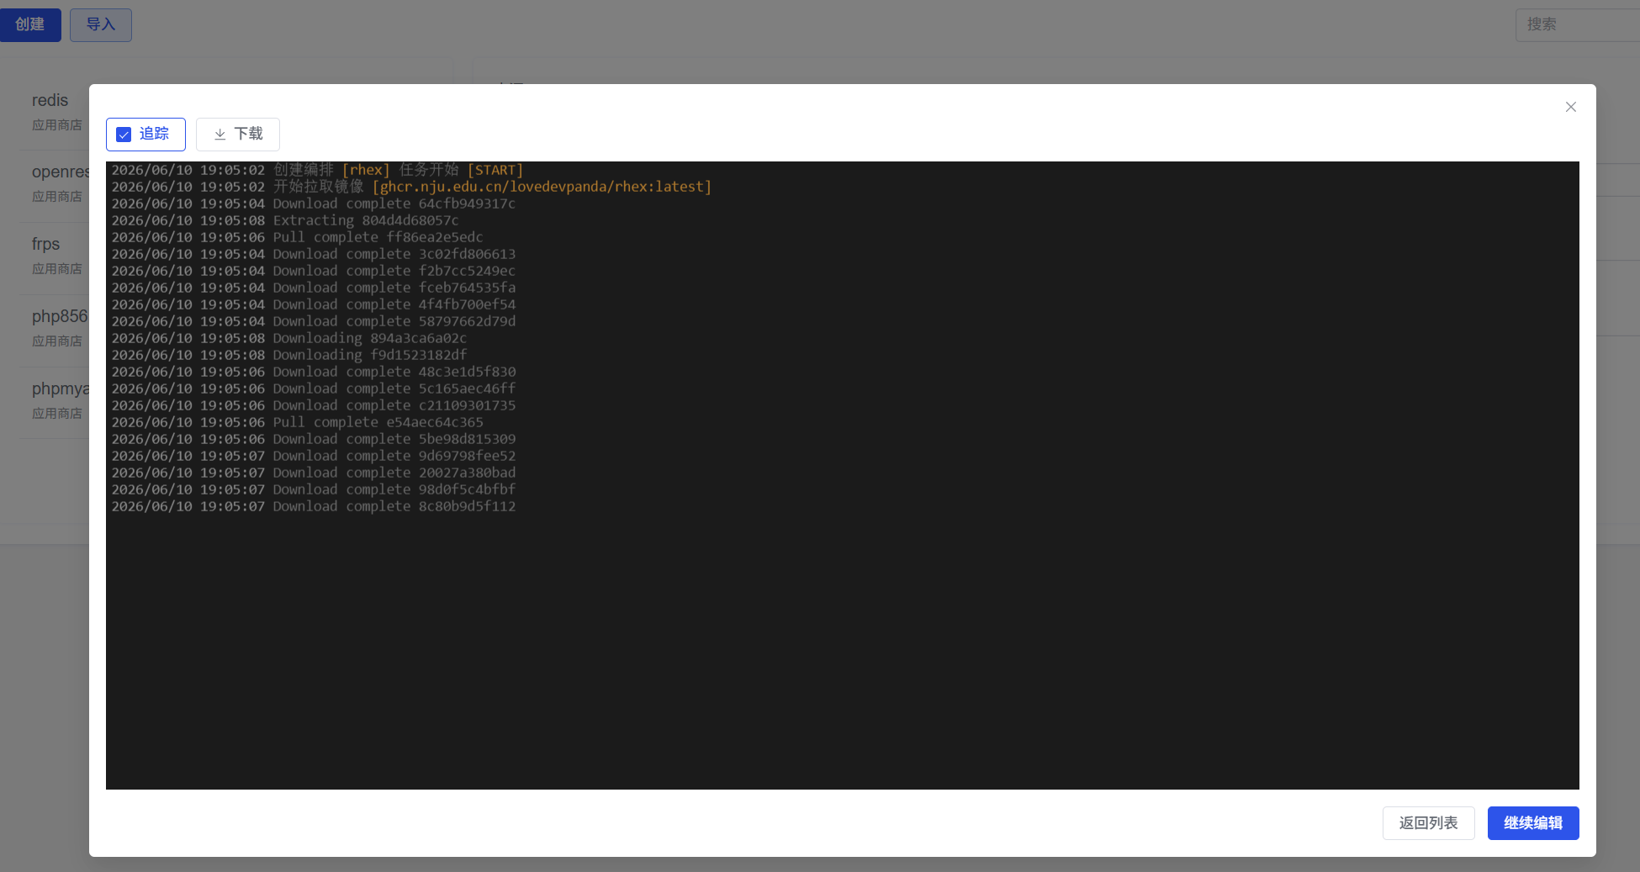1640x872 pixels.
Task: Click log line Download complete 48c3e1d5f830
Action: [314, 372]
